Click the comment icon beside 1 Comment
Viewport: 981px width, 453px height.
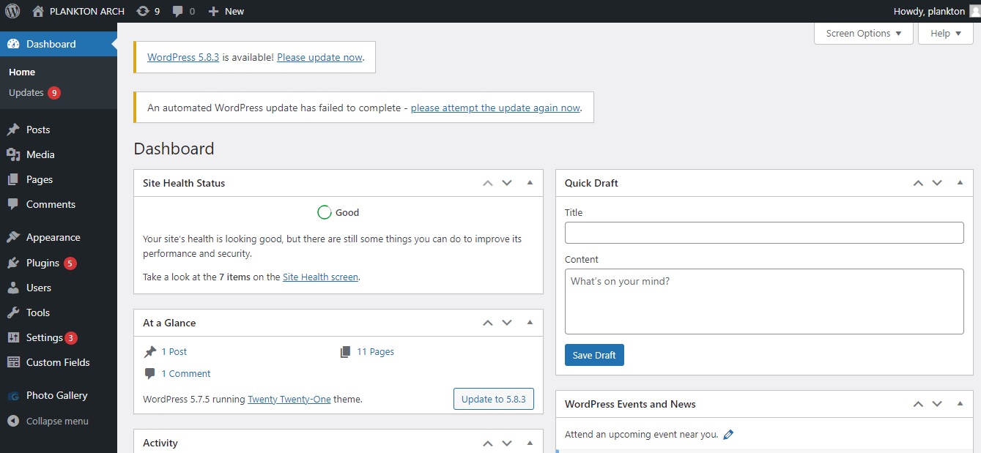tap(150, 373)
